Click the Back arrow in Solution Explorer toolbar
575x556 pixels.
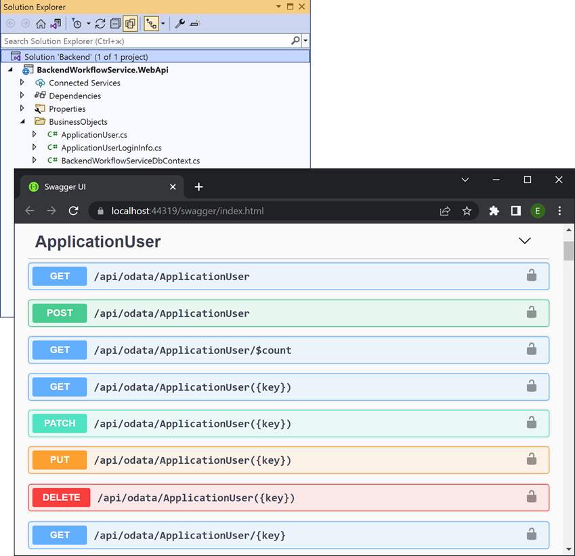(x=11, y=24)
